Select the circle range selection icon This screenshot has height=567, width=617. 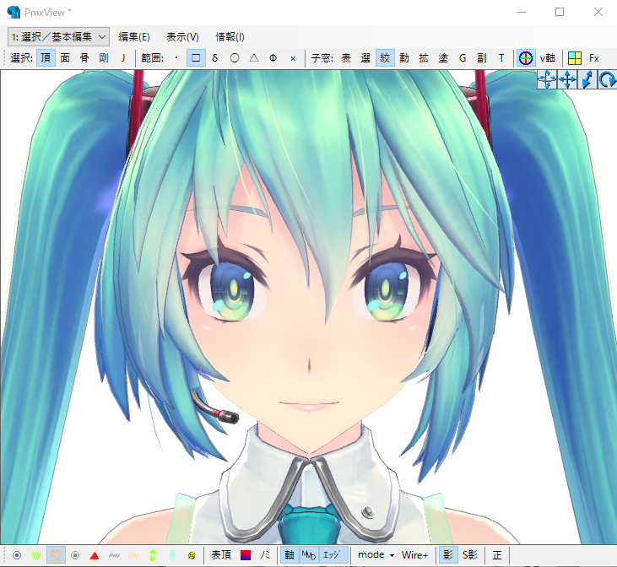pos(235,58)
